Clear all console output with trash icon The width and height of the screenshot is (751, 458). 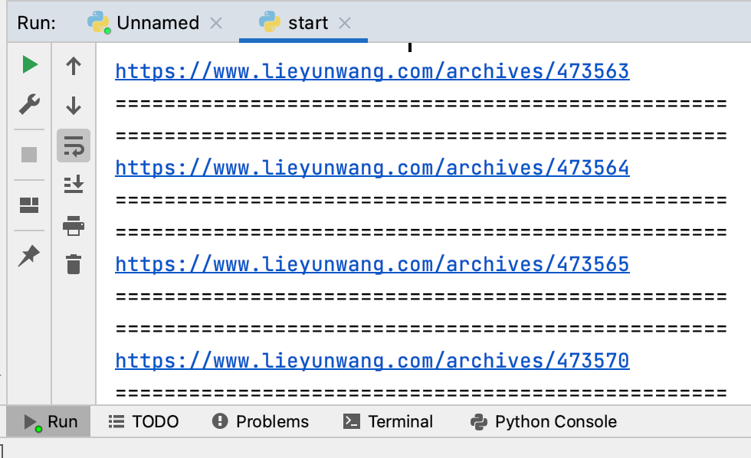click(74, 264)
